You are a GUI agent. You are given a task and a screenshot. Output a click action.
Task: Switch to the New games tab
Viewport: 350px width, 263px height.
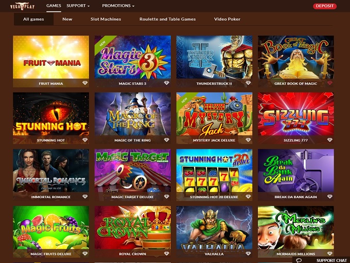coord(67,19)
